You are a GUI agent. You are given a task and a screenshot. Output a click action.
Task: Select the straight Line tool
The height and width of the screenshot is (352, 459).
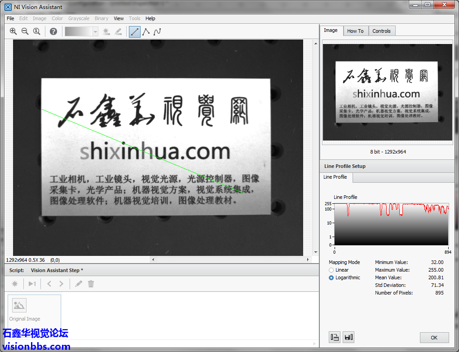click(x=134, y=31)
